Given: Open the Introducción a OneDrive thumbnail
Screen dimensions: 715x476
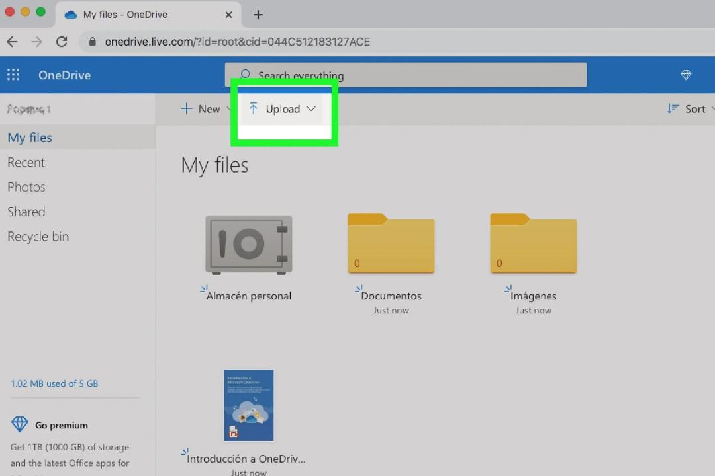Looking at the screenshot, I should [x=248, y=405].
